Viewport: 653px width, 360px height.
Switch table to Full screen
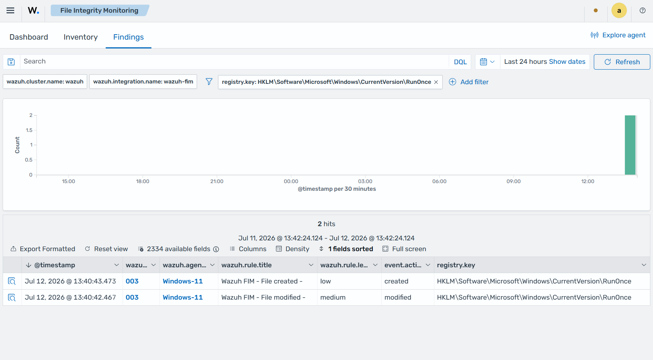(x=404, y=249)
